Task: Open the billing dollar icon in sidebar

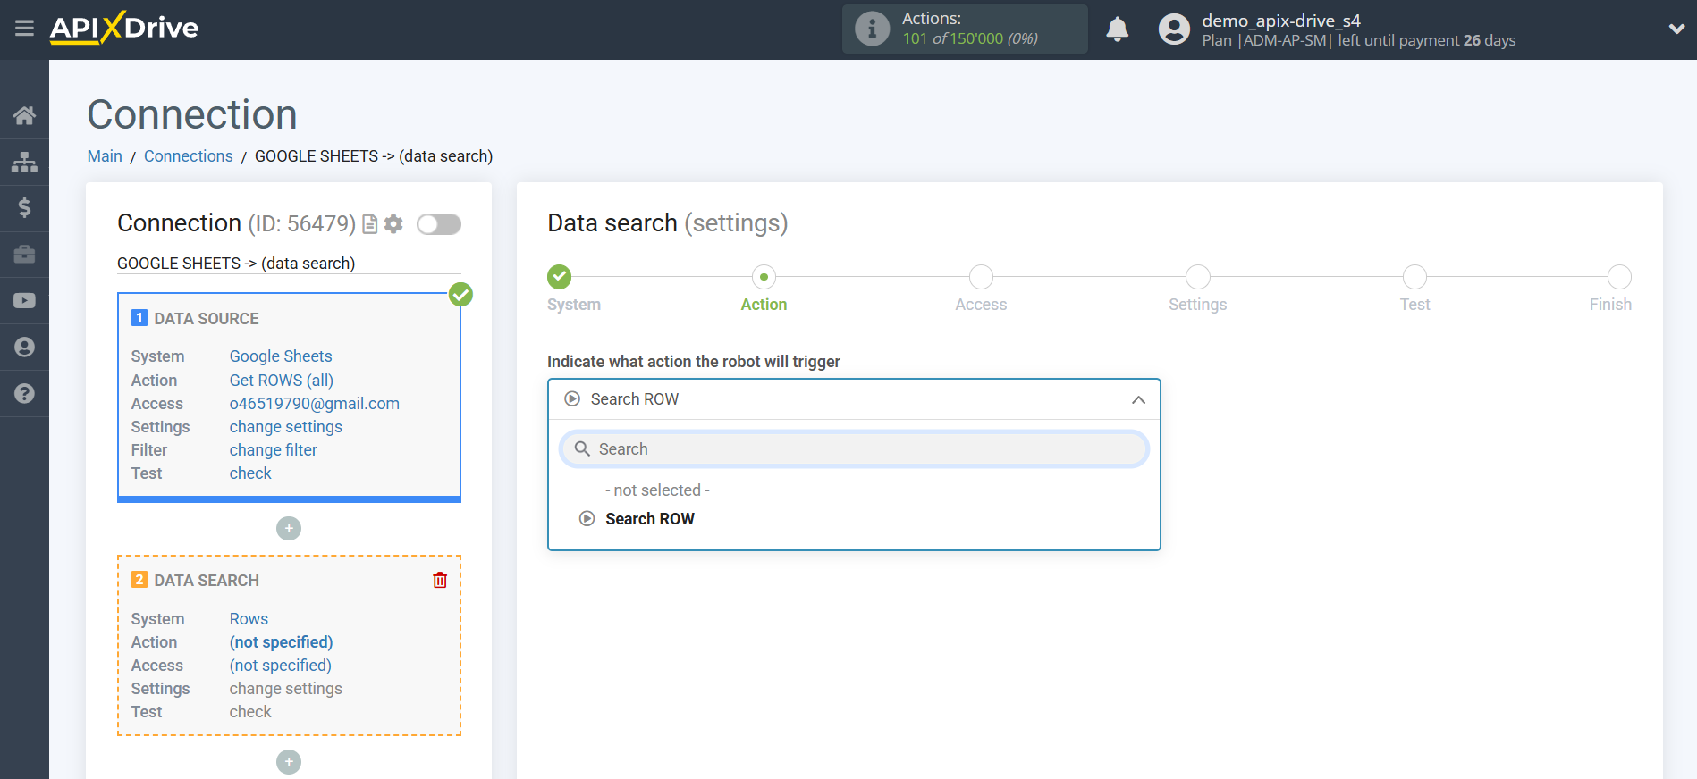Action: [x=24, y=208]
